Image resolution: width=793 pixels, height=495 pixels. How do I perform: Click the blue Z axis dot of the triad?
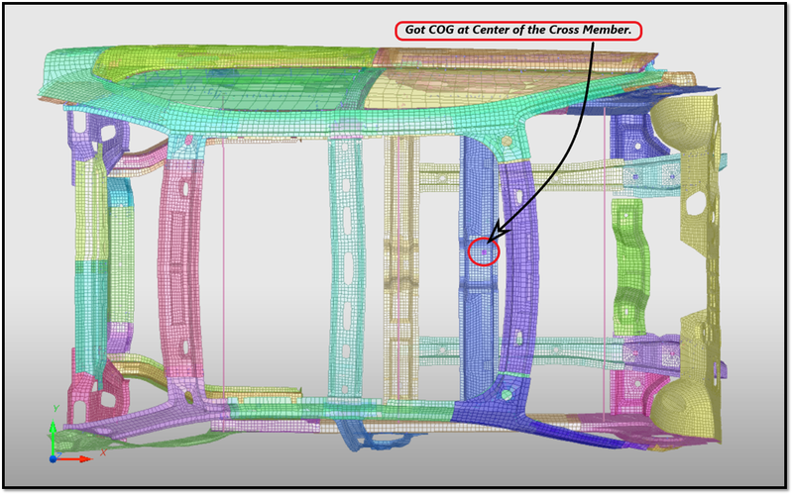pyautogui.click(x=53, y=459)
